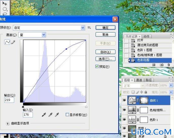Click link icon on 色阶 1 layer

click(x=138, y=120)
